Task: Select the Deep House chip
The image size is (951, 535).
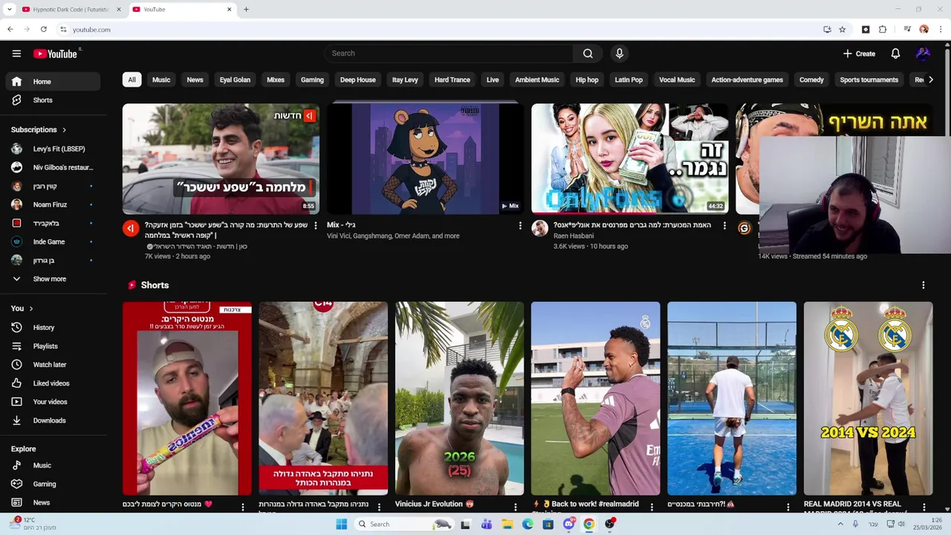Action: click(x=358, y=80)
